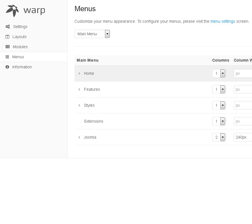This screenshot has height=224, width=252.
Task: Click the Settings gears icon
Action: (8, 27)
